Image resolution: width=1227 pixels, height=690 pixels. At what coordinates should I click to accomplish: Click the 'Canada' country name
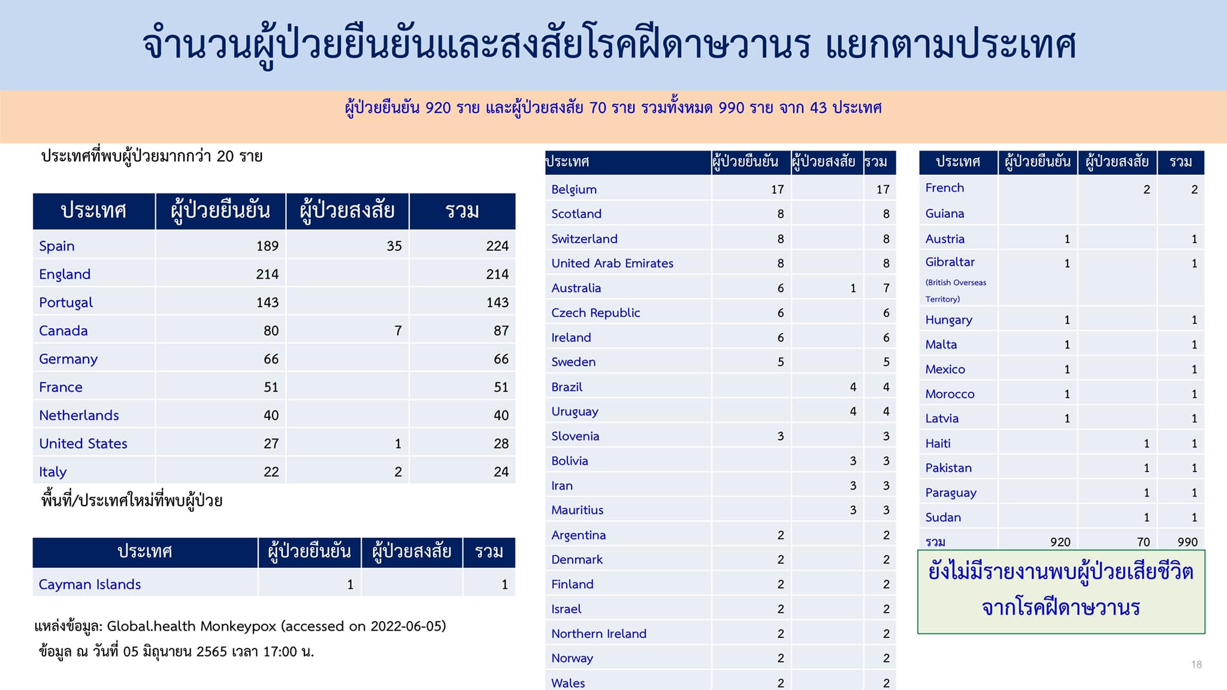pyautogui.click(x=64, y=331)
